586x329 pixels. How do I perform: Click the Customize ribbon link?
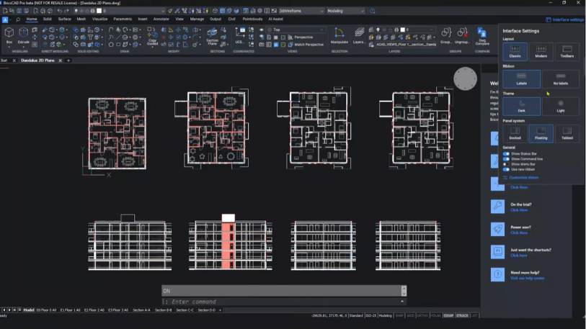523,177
